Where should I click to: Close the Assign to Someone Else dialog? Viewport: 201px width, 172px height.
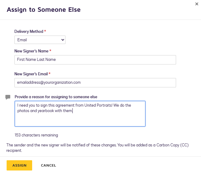click(x=196, y=4)
